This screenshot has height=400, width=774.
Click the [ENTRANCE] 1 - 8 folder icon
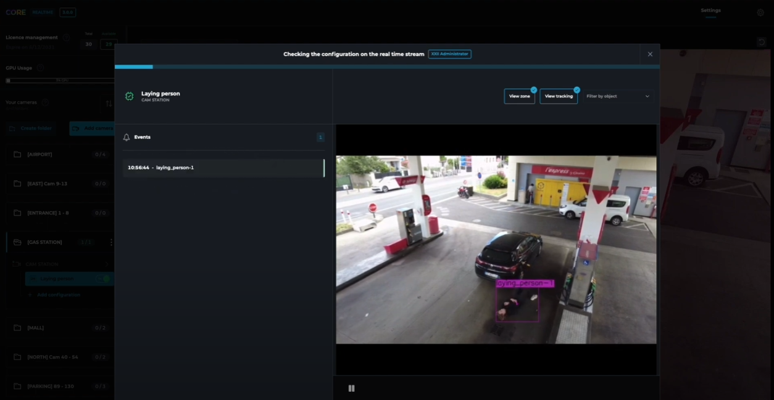coord(17,213)
